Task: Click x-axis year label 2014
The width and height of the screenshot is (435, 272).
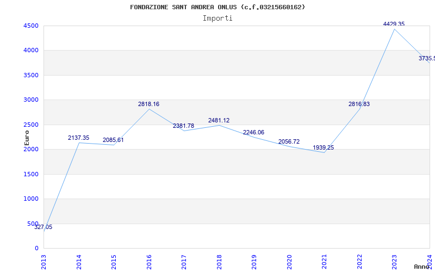Action: 79,262
